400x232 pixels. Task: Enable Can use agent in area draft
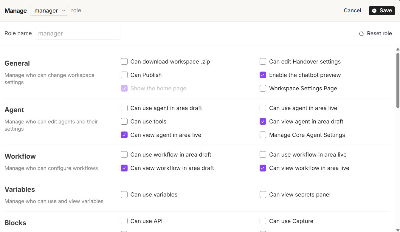(x=124, y=108)
